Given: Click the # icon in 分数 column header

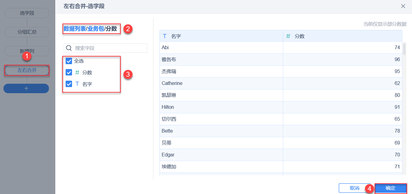Looking at the screenshot, I should [x=288, y=36].
